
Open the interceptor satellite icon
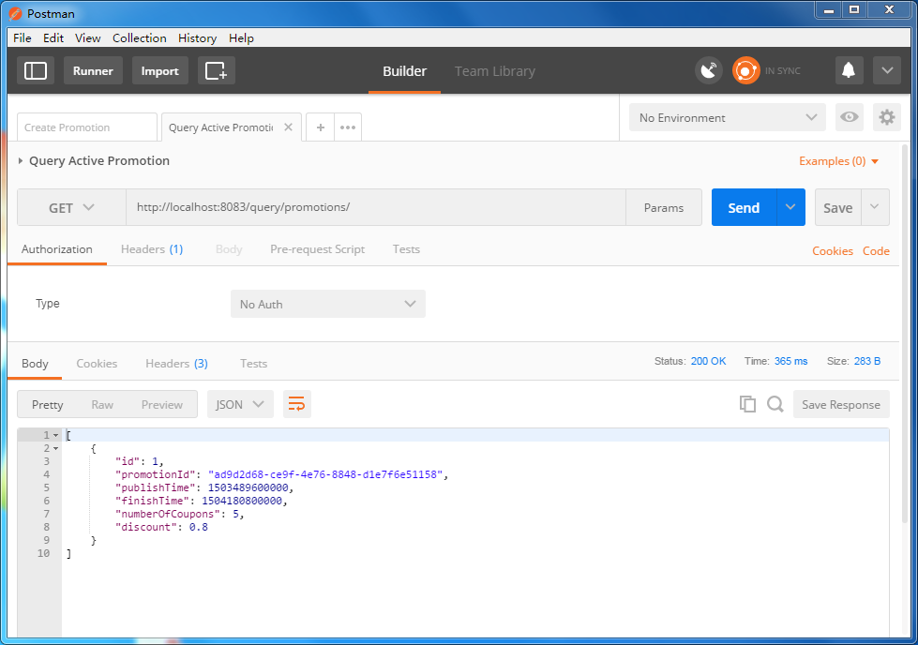pos(709,71)
